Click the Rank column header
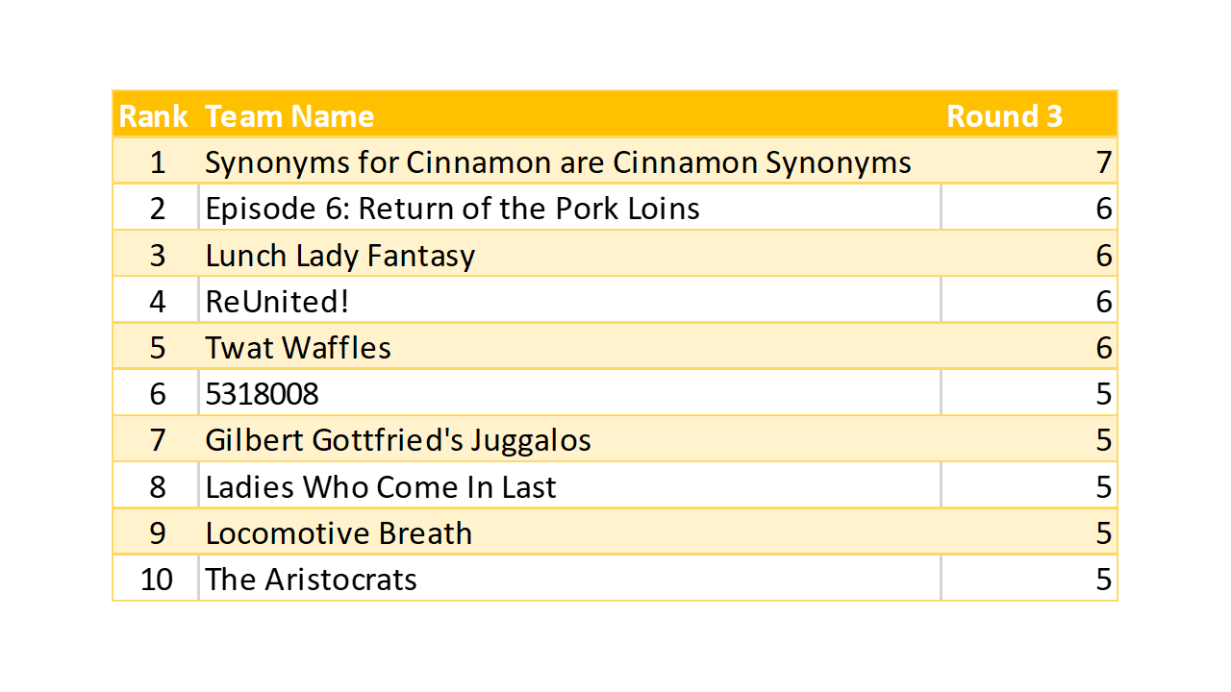The image size is (1231, 692). (154, 116)
